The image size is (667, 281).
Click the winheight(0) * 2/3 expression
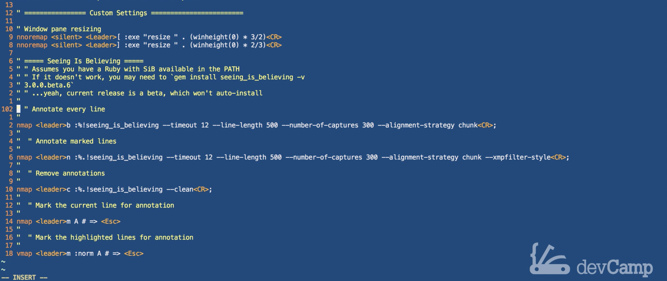(x=228, y=45)
